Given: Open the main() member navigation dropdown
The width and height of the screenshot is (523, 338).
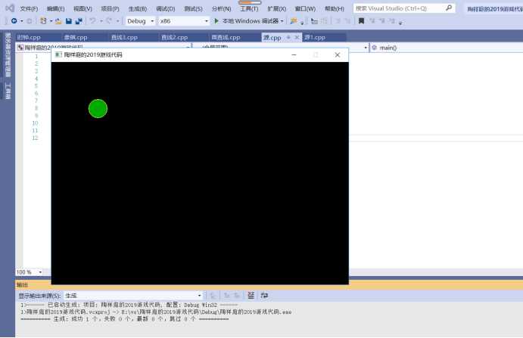Looking at the screenshot, I should coord(447,48).
